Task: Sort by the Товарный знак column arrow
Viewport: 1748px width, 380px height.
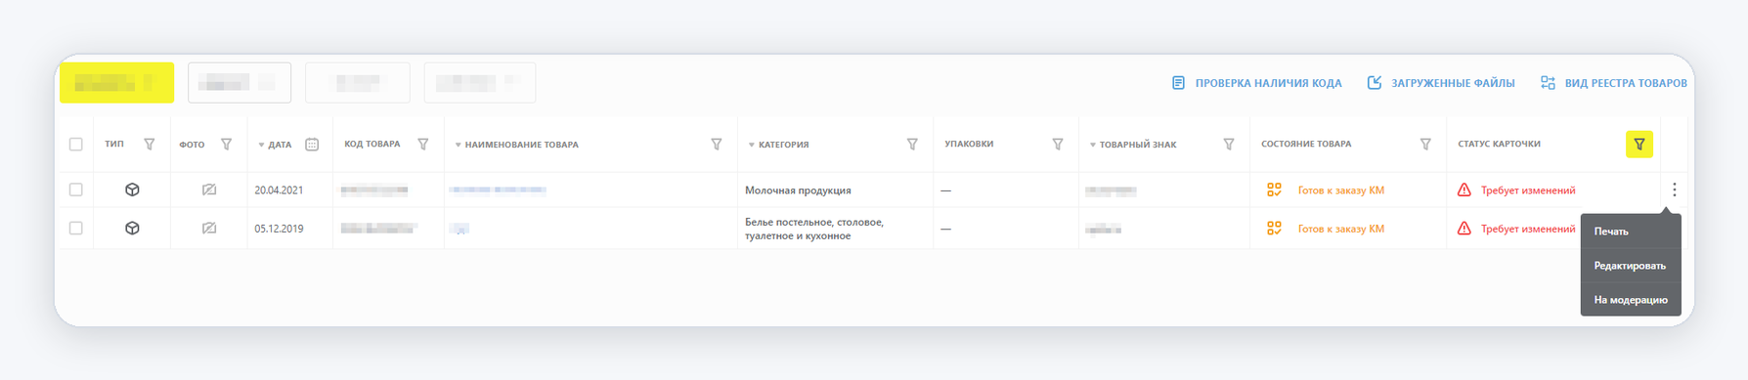Action: [1092, 145]
